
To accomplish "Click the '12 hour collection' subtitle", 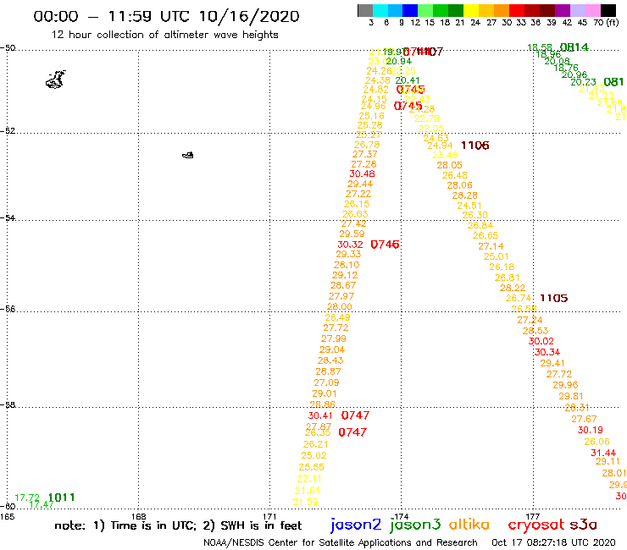I will pyautogui.click(x=164, y=35).
